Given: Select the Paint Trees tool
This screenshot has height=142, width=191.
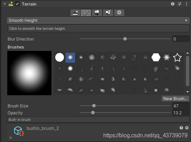Looking at the screenshot, I should [97, 13].
